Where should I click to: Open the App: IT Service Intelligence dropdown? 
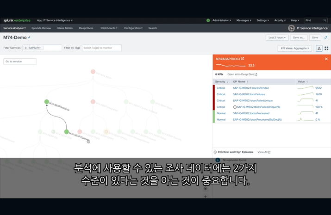pos(55,20)
